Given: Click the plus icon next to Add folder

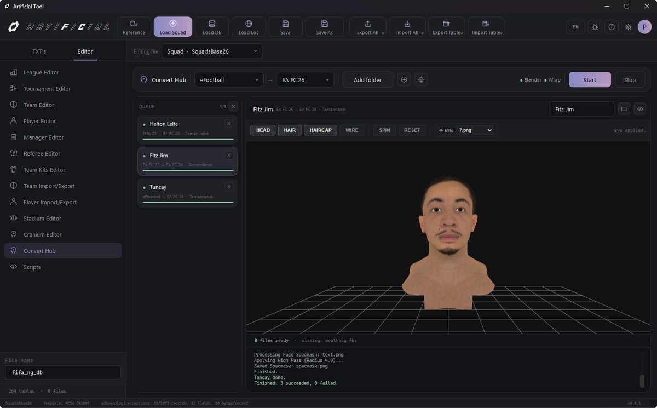Looking at the screenshot, I should click(404, 80).
